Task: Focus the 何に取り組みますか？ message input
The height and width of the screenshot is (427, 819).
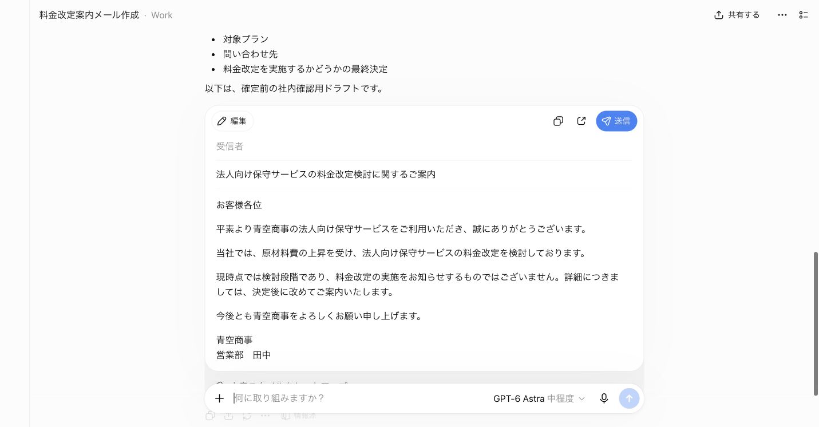Action: pos(358,398)
